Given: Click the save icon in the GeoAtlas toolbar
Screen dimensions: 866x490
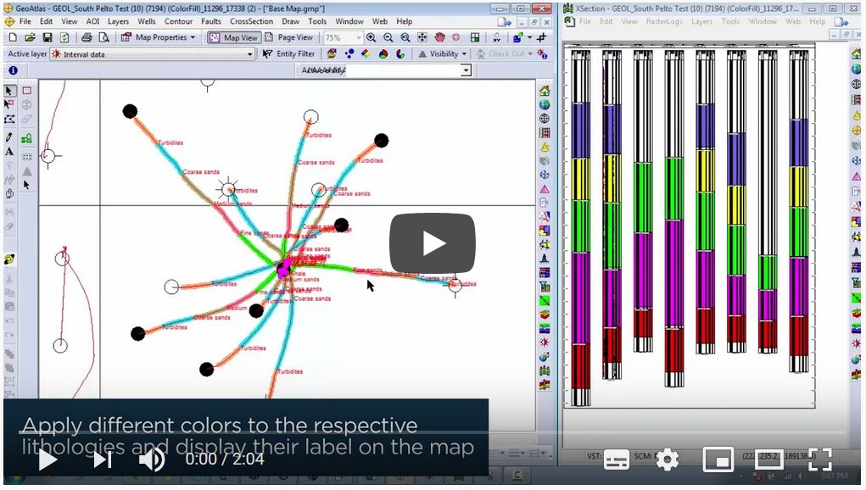Looking at the screenshot, I should 47,38.
